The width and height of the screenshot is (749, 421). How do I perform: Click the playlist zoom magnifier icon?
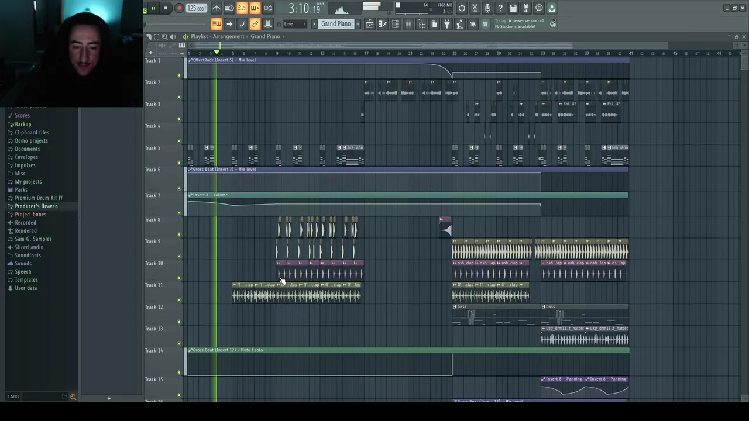click(165, 36)
